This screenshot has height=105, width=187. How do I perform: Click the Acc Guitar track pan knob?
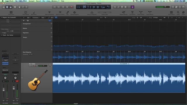50,65
